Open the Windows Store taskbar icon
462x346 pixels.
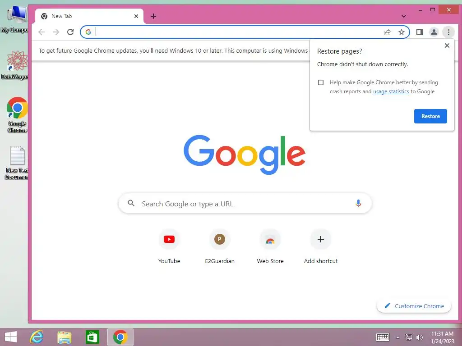(92, 337)
